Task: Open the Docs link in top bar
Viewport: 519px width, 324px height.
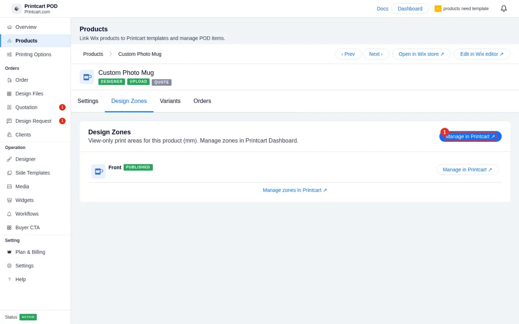Action: coord(382,9)
